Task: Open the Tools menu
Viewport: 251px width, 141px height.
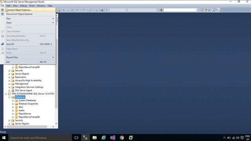Action: 32,5
